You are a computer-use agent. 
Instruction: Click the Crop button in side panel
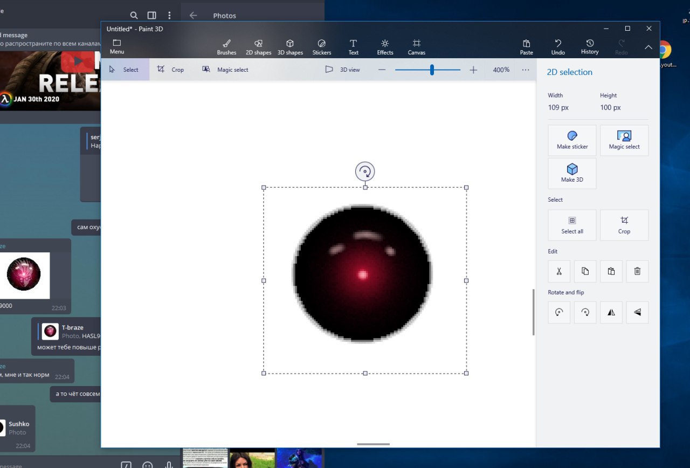coord(624,225)
